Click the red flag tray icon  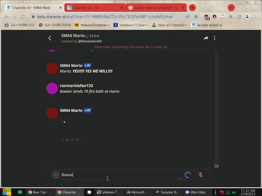222,192
